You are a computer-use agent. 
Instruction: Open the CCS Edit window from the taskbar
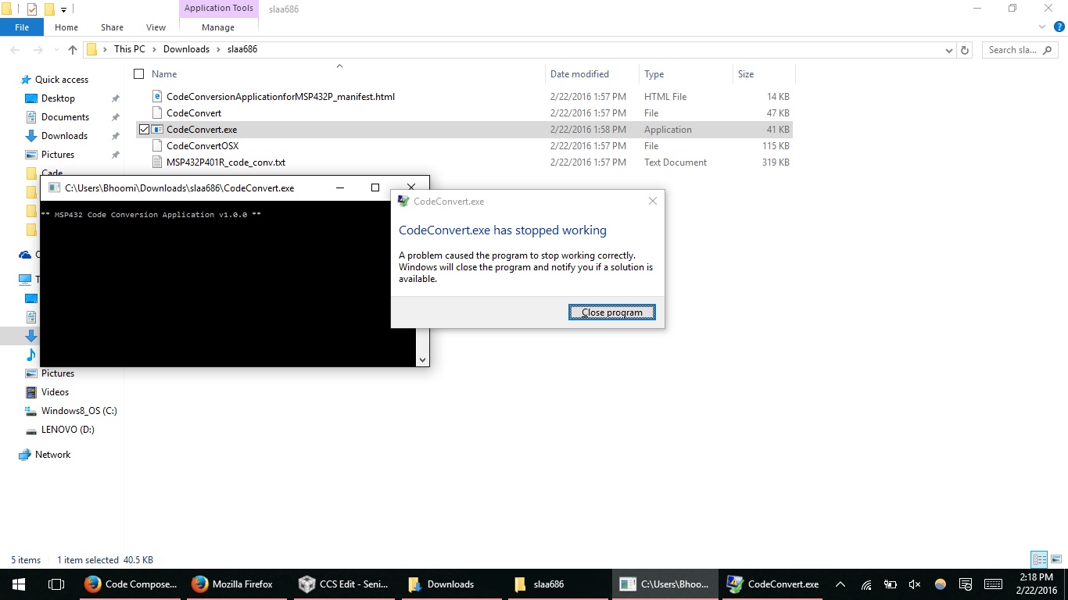coord(344,584)
